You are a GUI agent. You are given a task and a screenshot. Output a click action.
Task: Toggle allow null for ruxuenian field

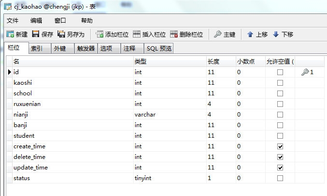280,104
